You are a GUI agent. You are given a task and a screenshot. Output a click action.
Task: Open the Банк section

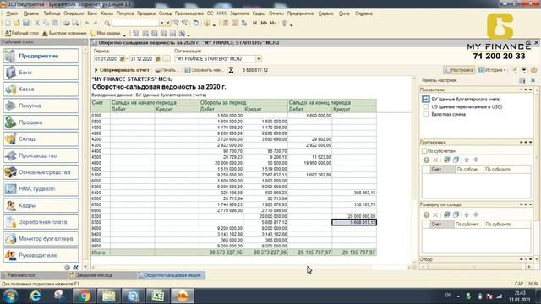pyautogui.click(x=41, y=73)
